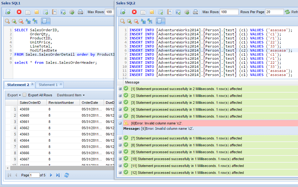Image resolution: width=298 pixels, height=187 pixels.
Task: Expand message [3] statement processed
Action: coord(120,103)
